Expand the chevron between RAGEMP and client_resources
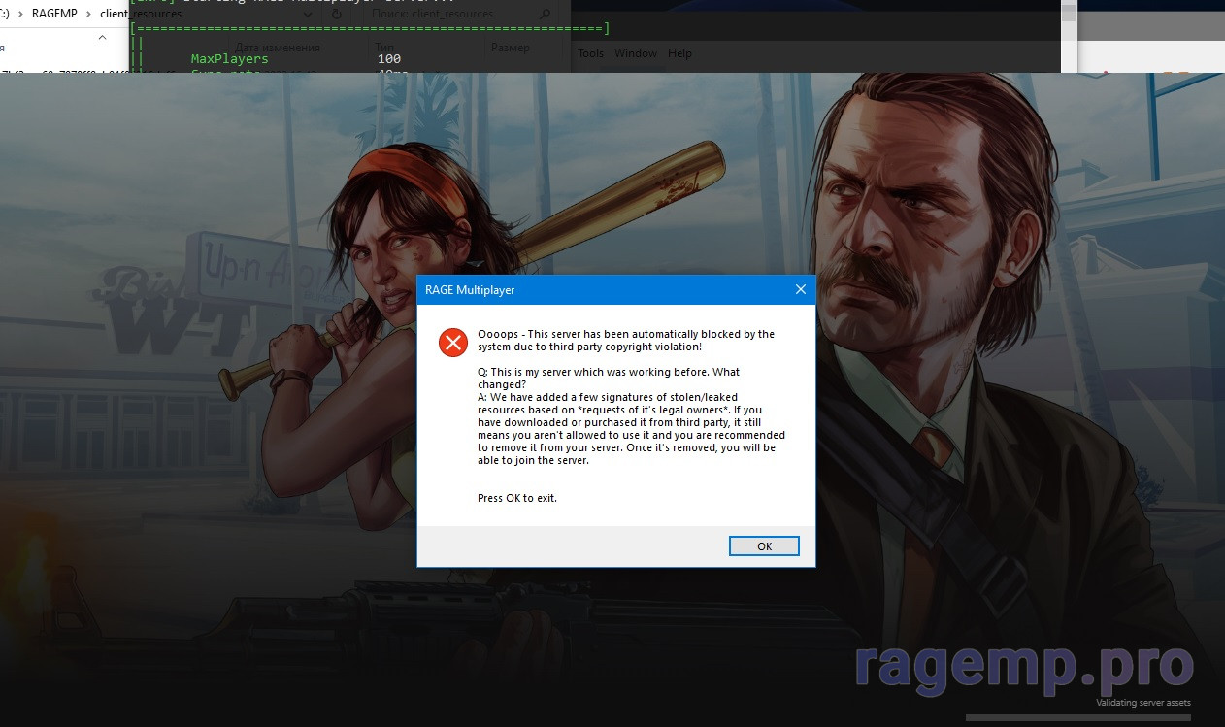This screenshot has width=1225, height=727. (88, 15)
